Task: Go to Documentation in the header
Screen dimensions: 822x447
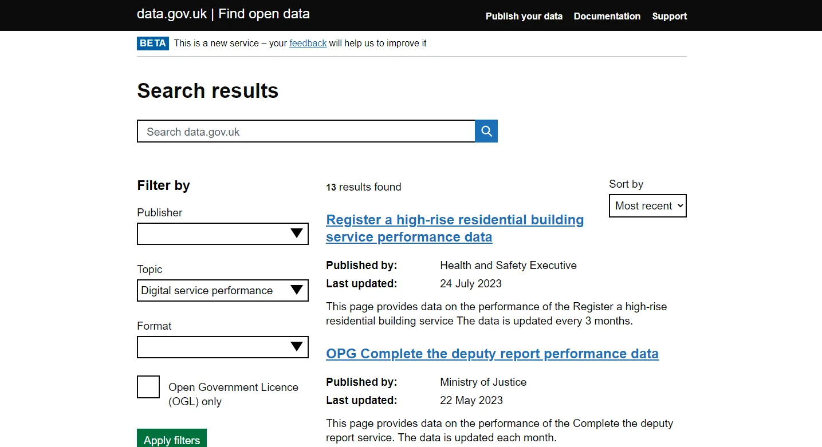Action: pos(607,16)
